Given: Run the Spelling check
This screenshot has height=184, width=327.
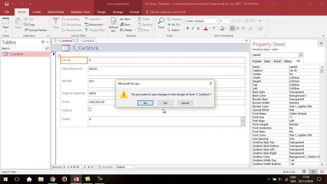Looking at the screenshot, I should point(145,25).
